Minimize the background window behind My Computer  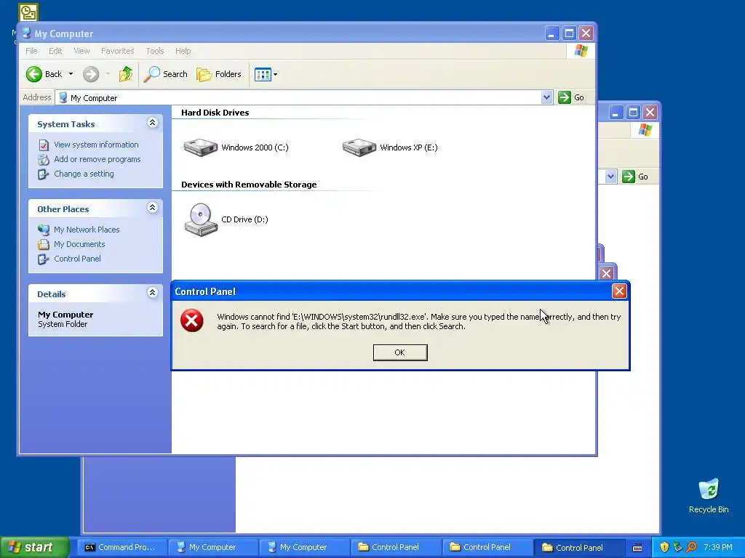(x=615, y=113)
